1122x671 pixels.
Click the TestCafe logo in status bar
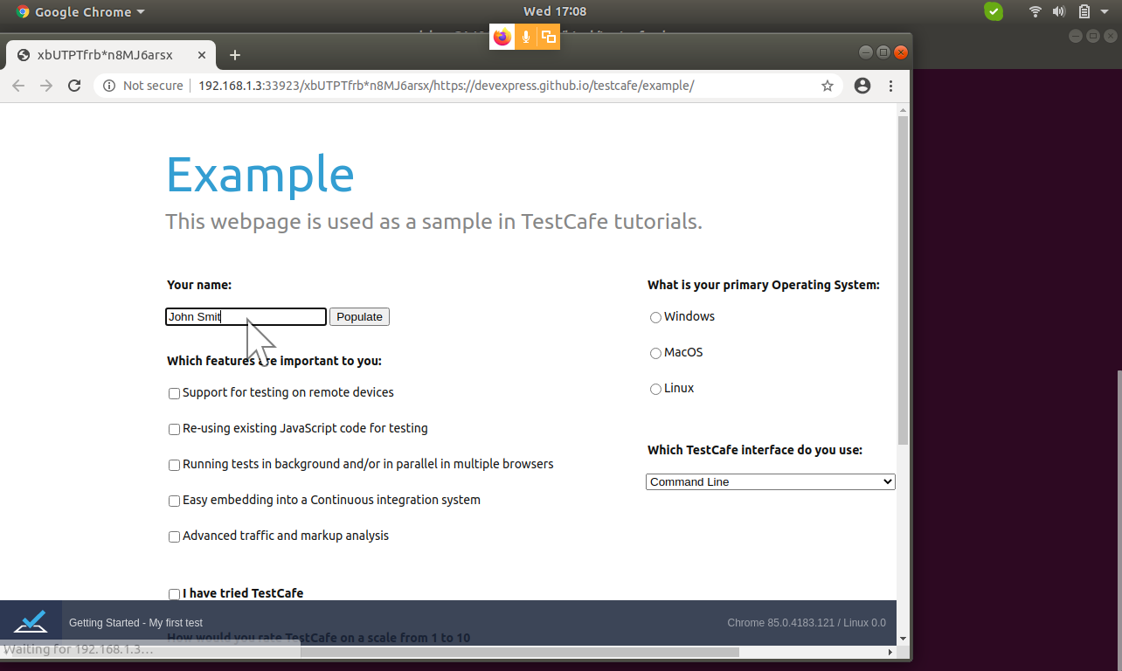coord(31,623)
